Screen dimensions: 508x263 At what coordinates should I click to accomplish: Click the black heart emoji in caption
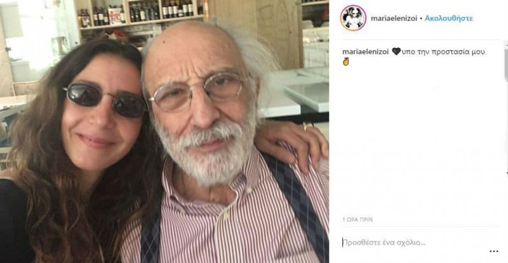coord(396,52)
